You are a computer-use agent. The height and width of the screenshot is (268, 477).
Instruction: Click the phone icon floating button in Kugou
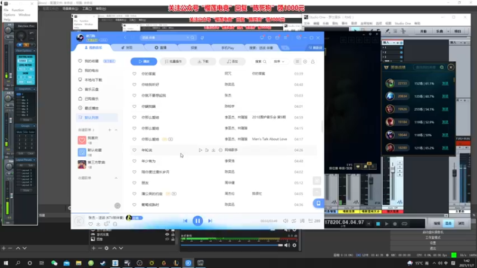pos(318,203)
